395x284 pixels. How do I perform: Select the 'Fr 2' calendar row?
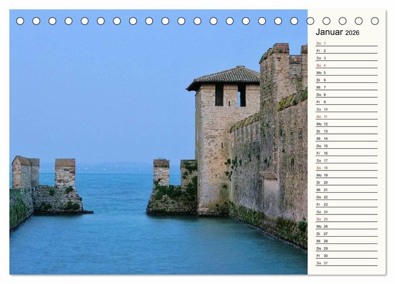347,51
